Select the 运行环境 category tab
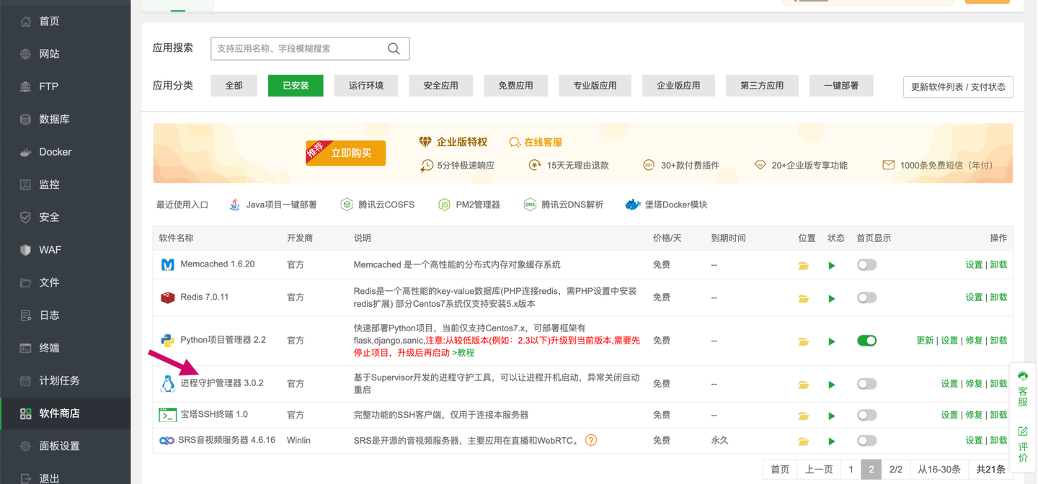This screenshot has height=484, width=1038. pos(366,86)
